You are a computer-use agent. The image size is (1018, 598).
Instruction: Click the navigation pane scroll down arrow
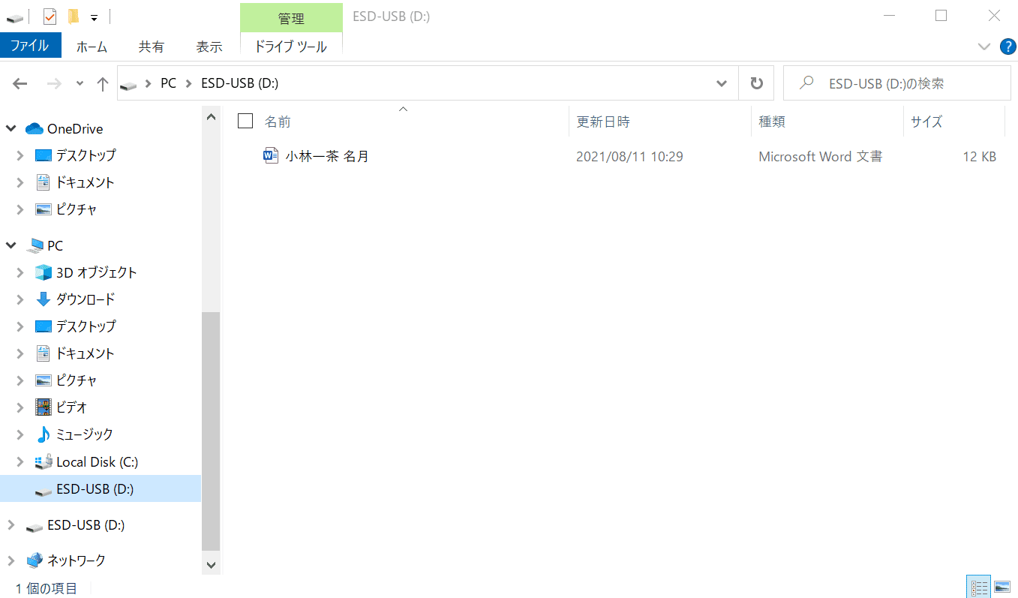pos(211,565)
